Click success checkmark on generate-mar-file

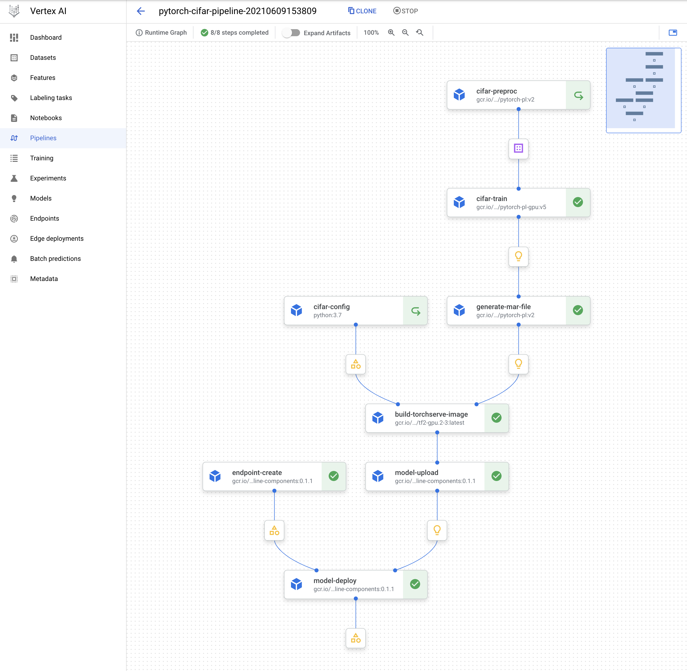click(x=578, y=310)
